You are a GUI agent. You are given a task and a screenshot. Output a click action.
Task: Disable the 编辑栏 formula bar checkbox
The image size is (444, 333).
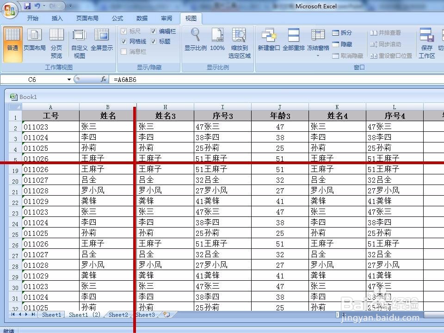153,31
